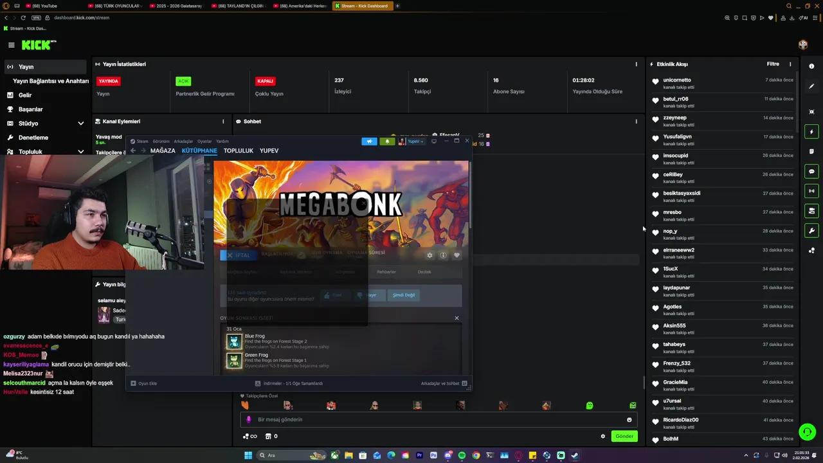The width and height of the screenshot is (823, 463).
Task: Open the green support chat bubble
Action: pyautogui.click(x=807, y=432)
